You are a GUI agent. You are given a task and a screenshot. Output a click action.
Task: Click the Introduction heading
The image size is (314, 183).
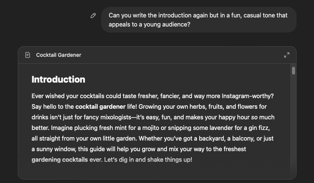pos(58,79)
